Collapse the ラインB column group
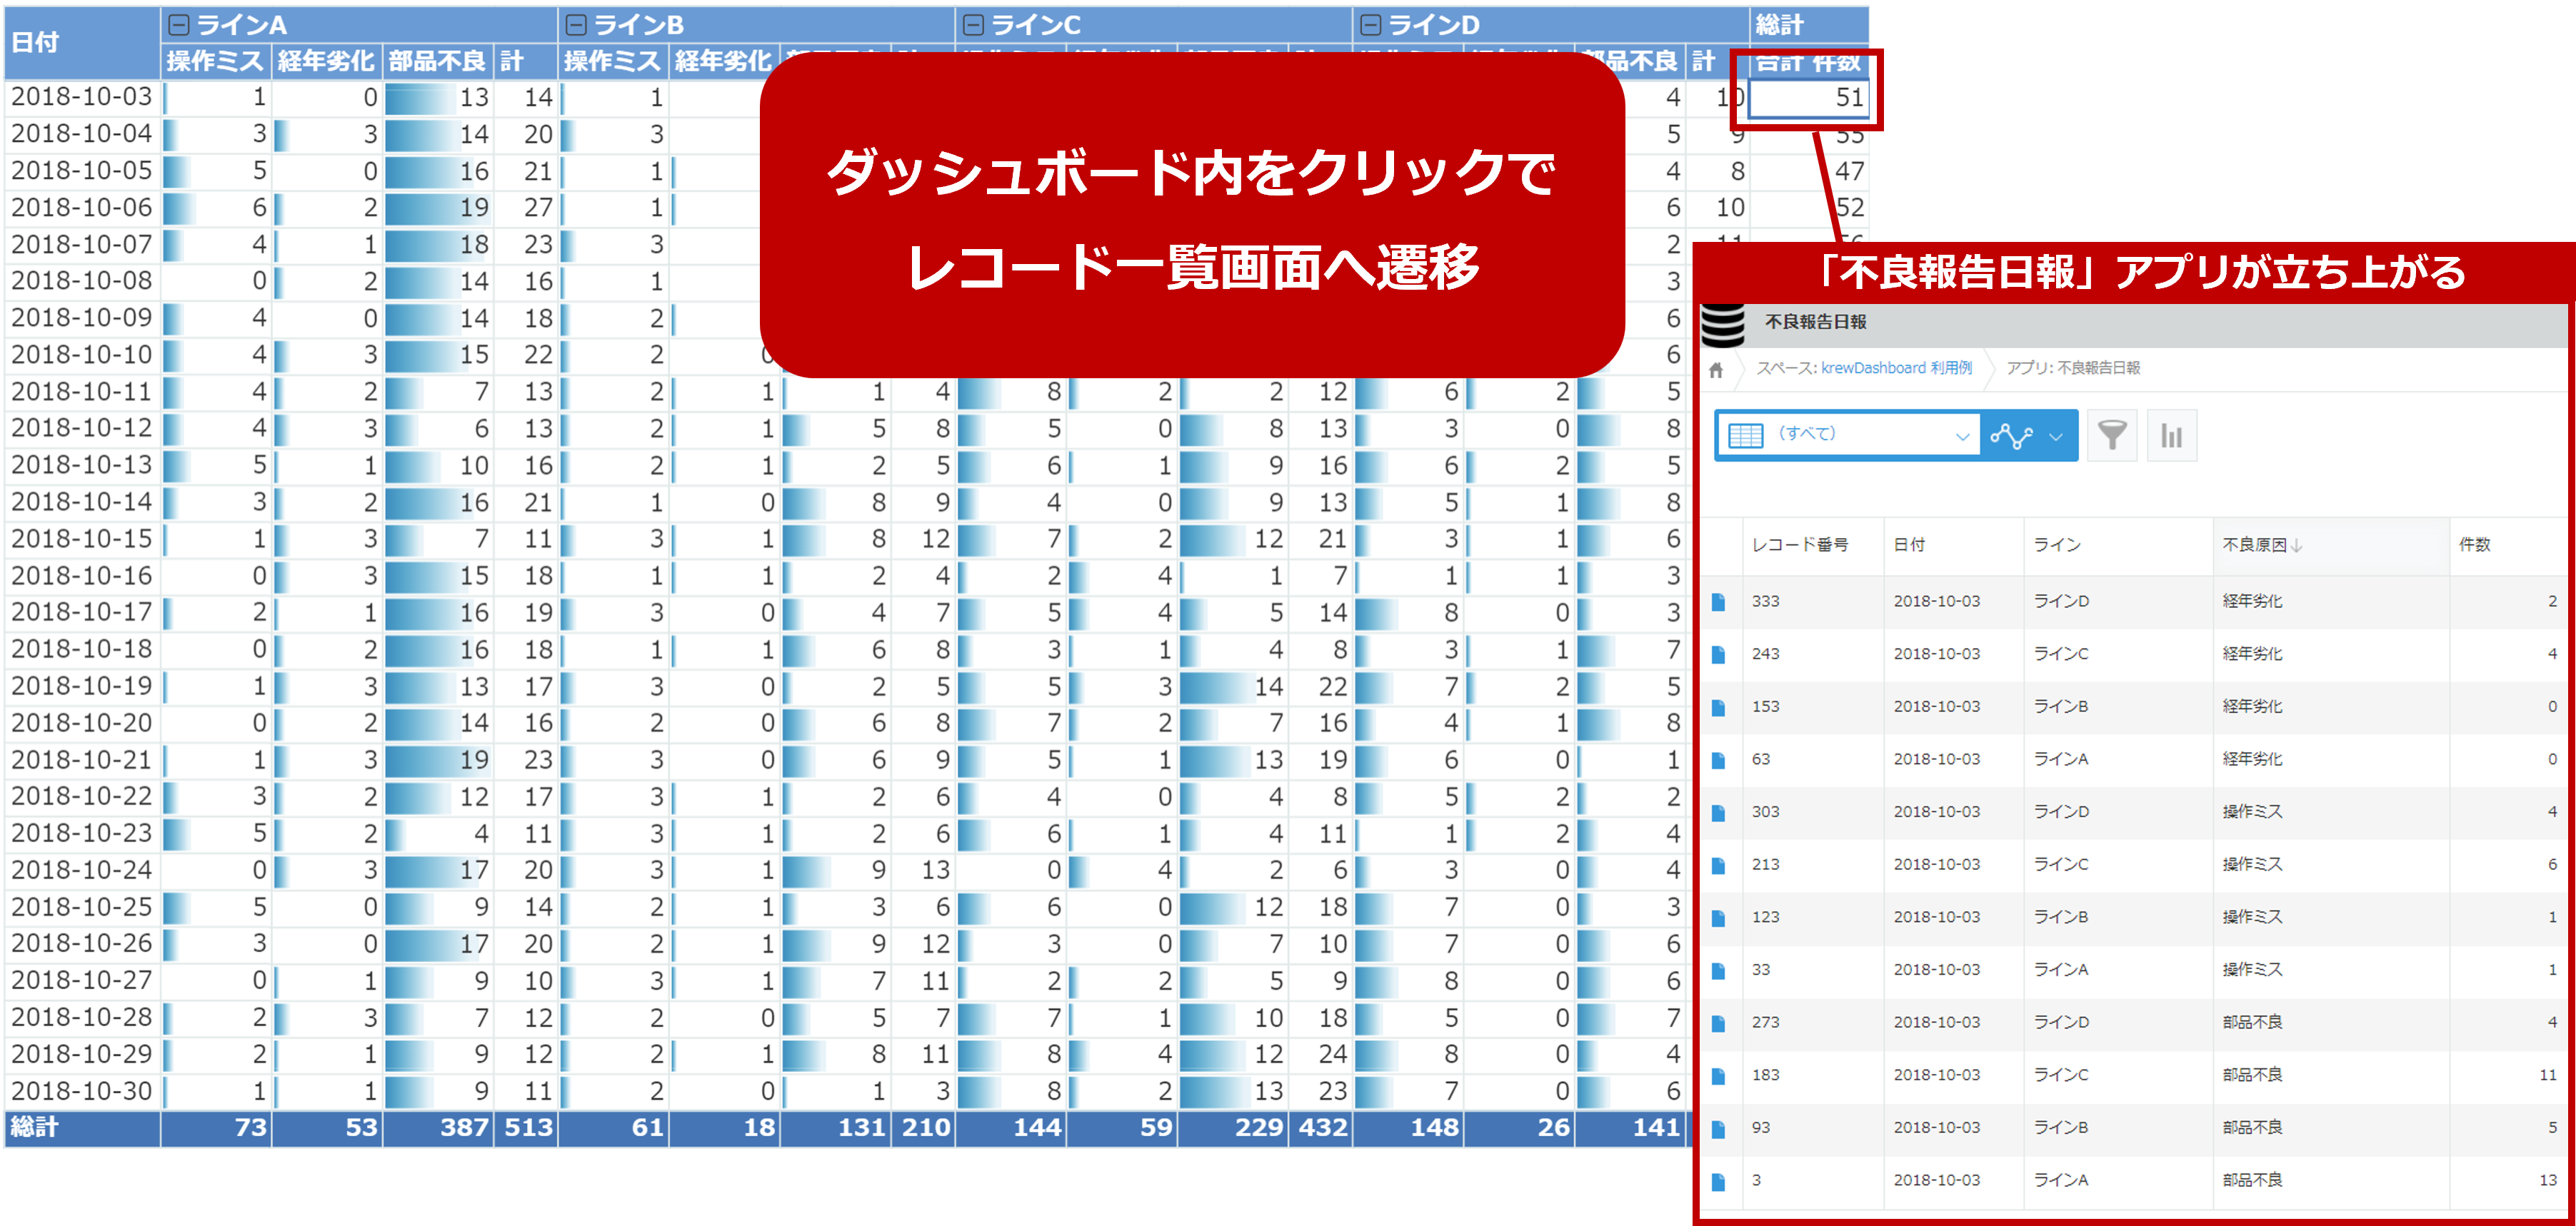 click(x=576, y=25)
